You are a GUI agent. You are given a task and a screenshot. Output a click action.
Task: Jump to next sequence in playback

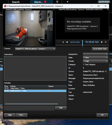(x=106, y=42)
